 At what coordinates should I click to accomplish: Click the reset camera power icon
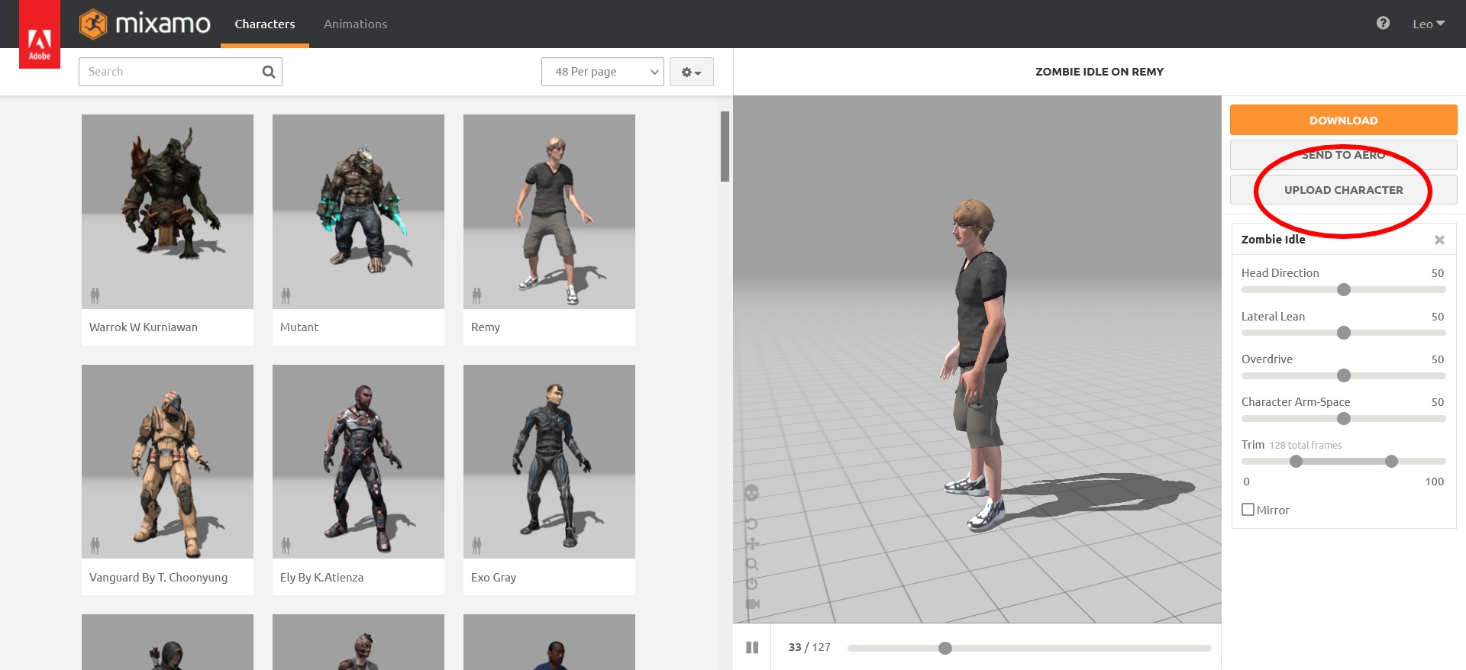752,584
